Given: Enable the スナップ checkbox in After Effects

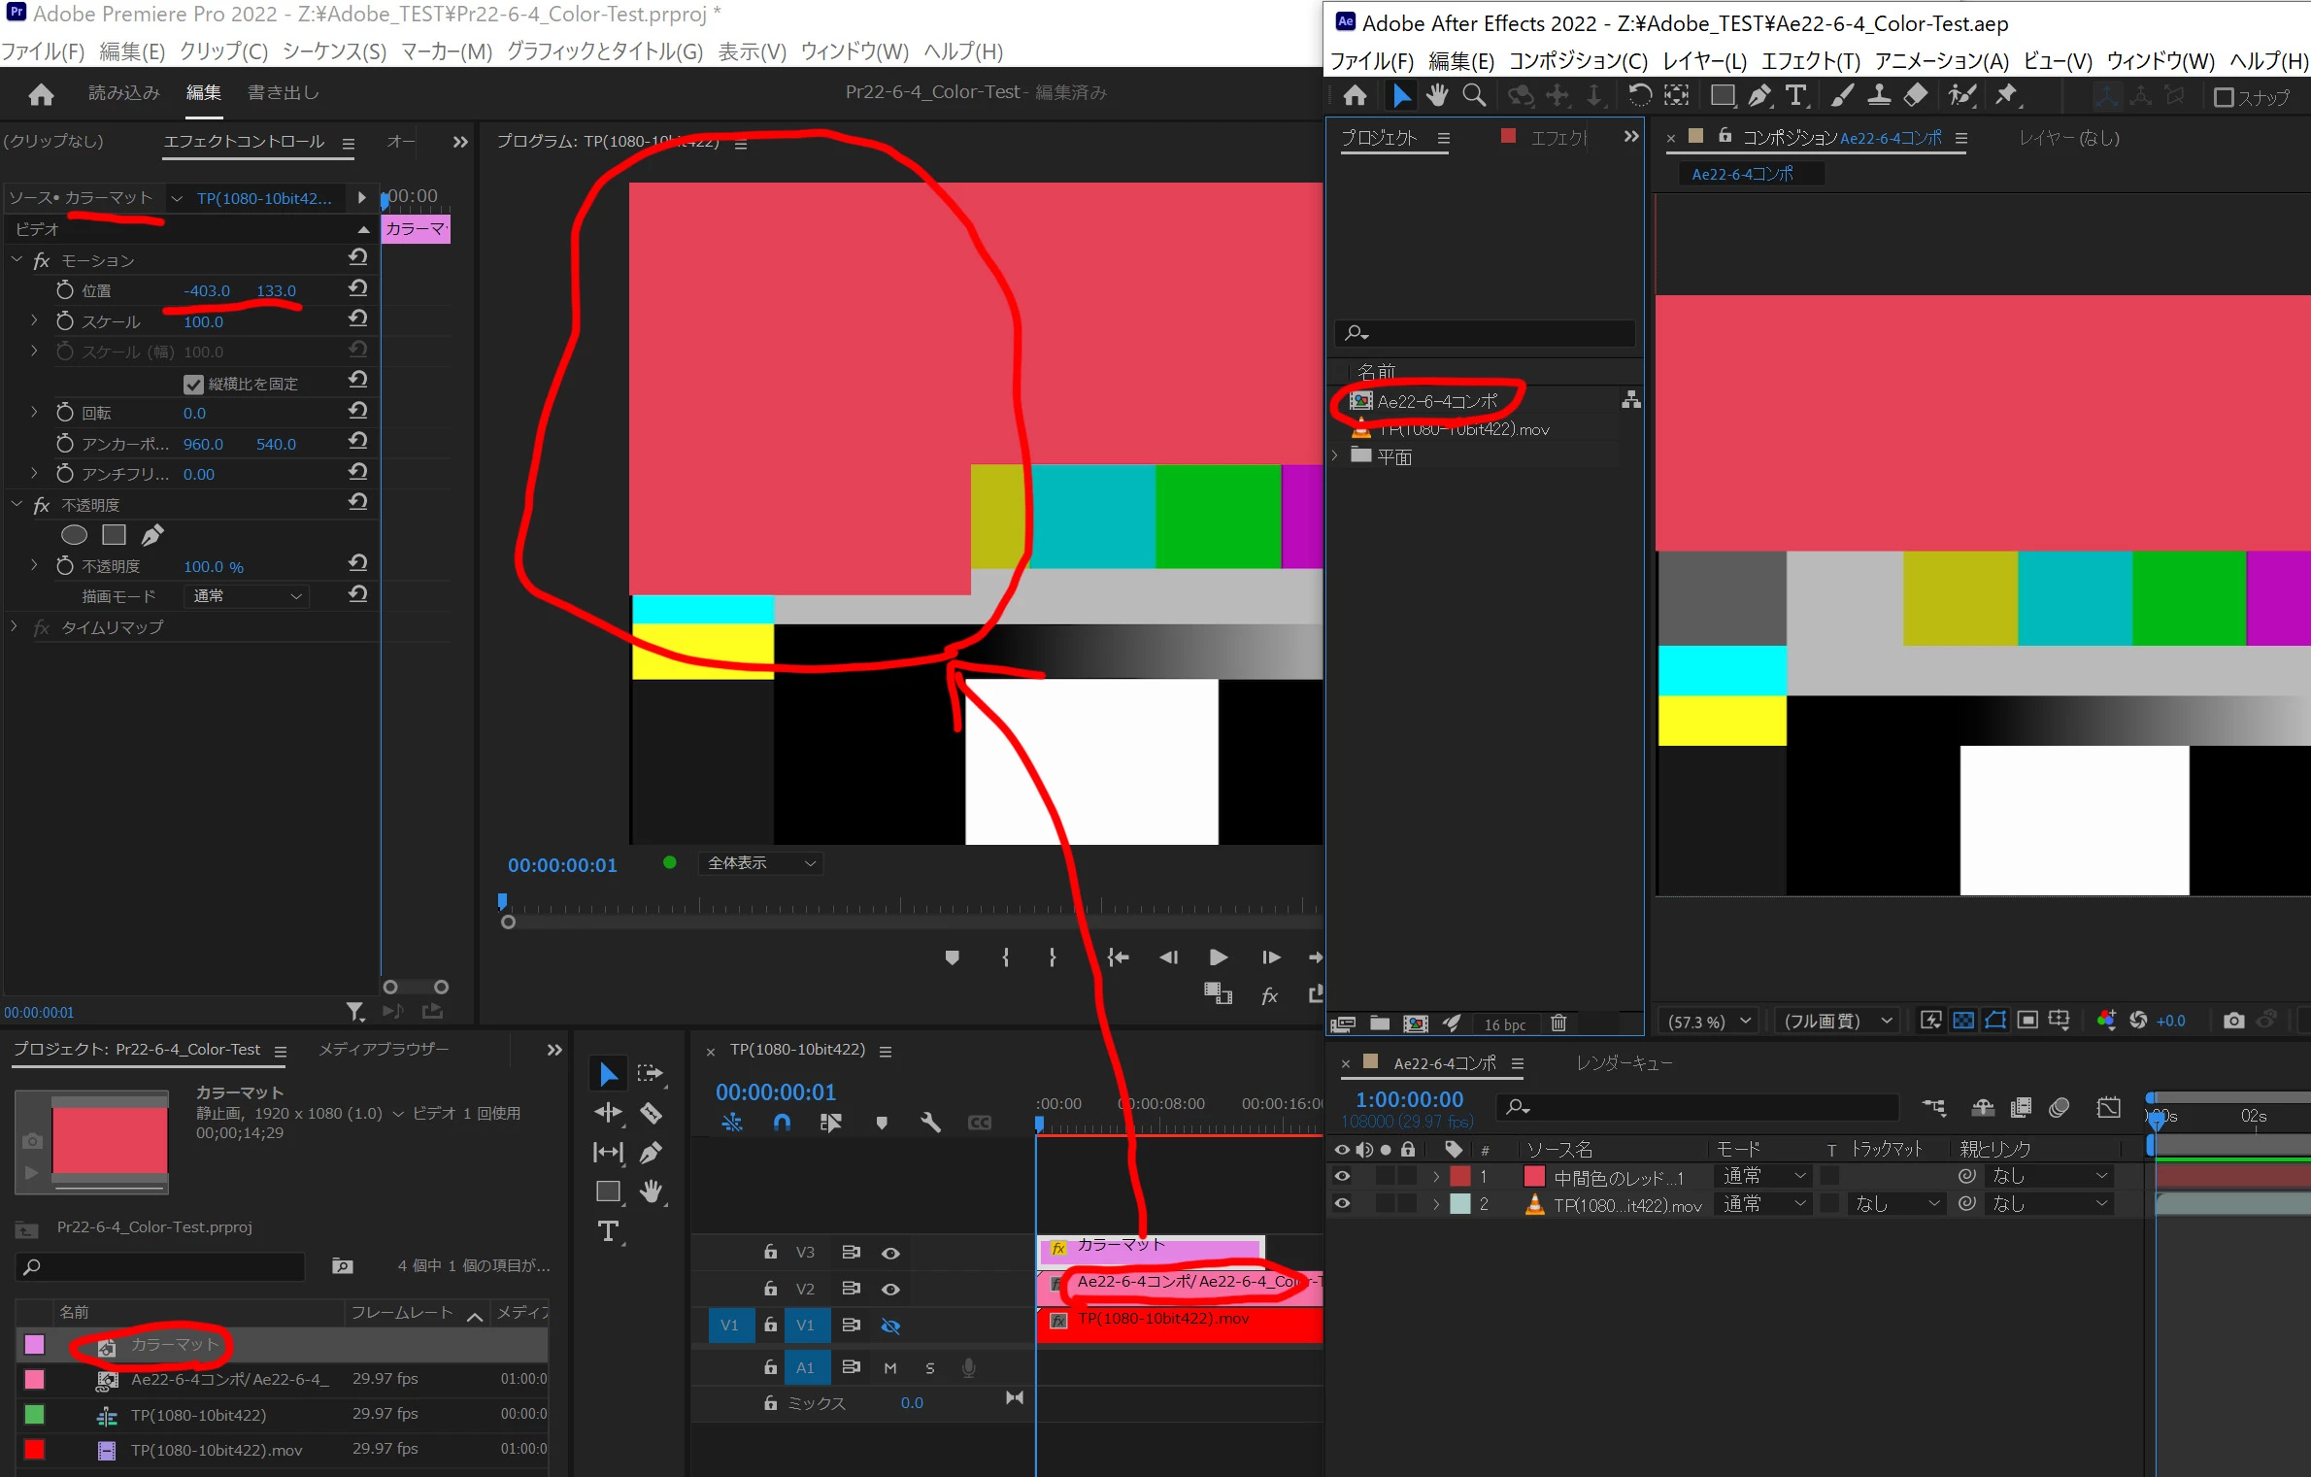Looking at the screenshot, I should (2224, 97).
